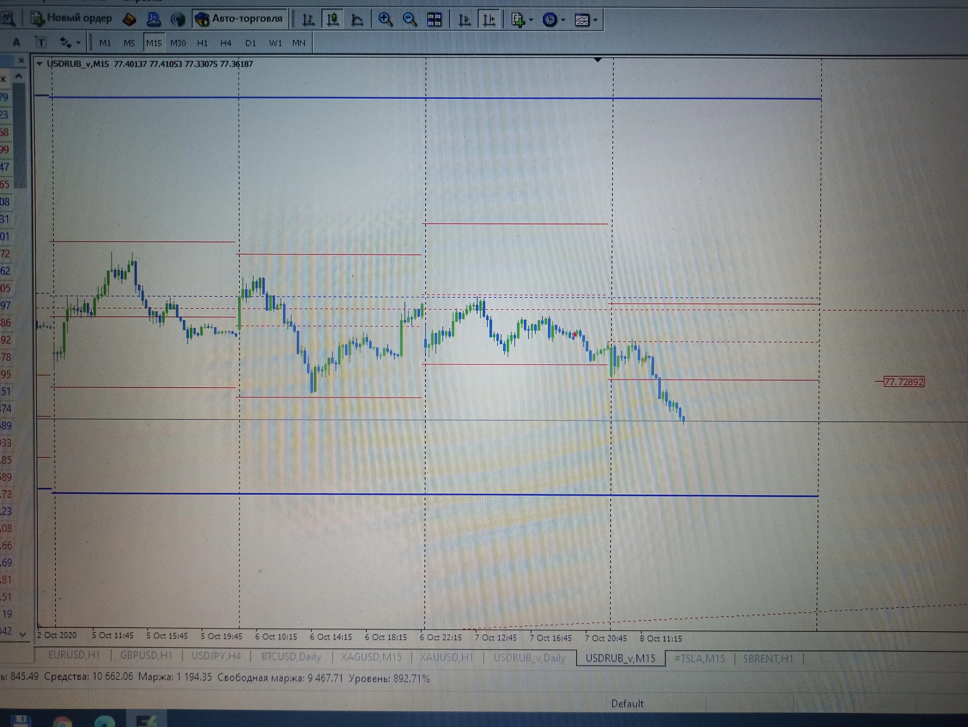Select line chart display icon
This screenshot has width=968, height=727.
357,20
